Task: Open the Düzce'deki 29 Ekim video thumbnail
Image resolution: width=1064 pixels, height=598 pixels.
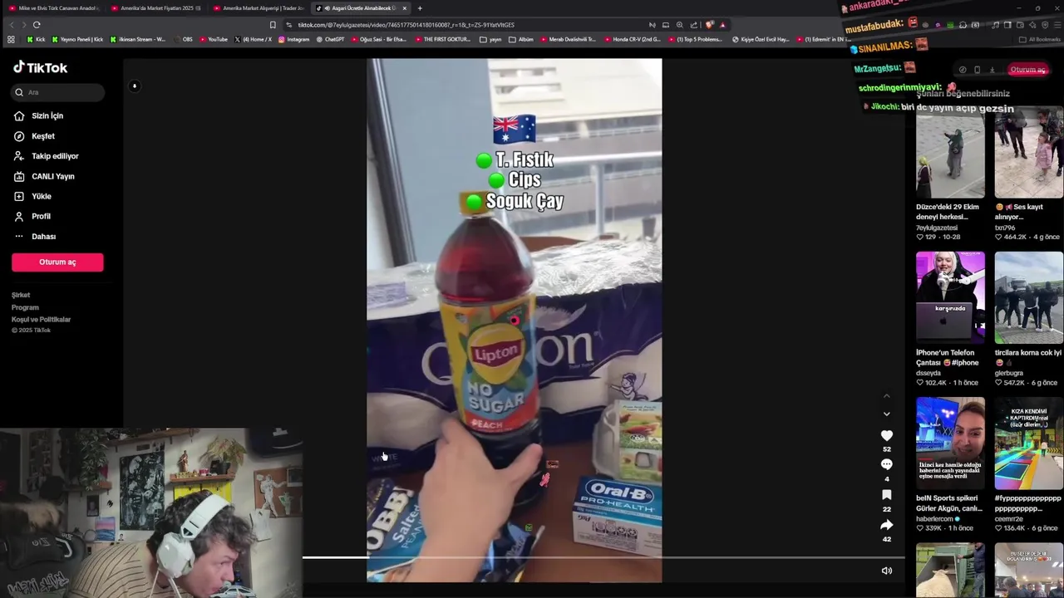Action: point(950,152)
